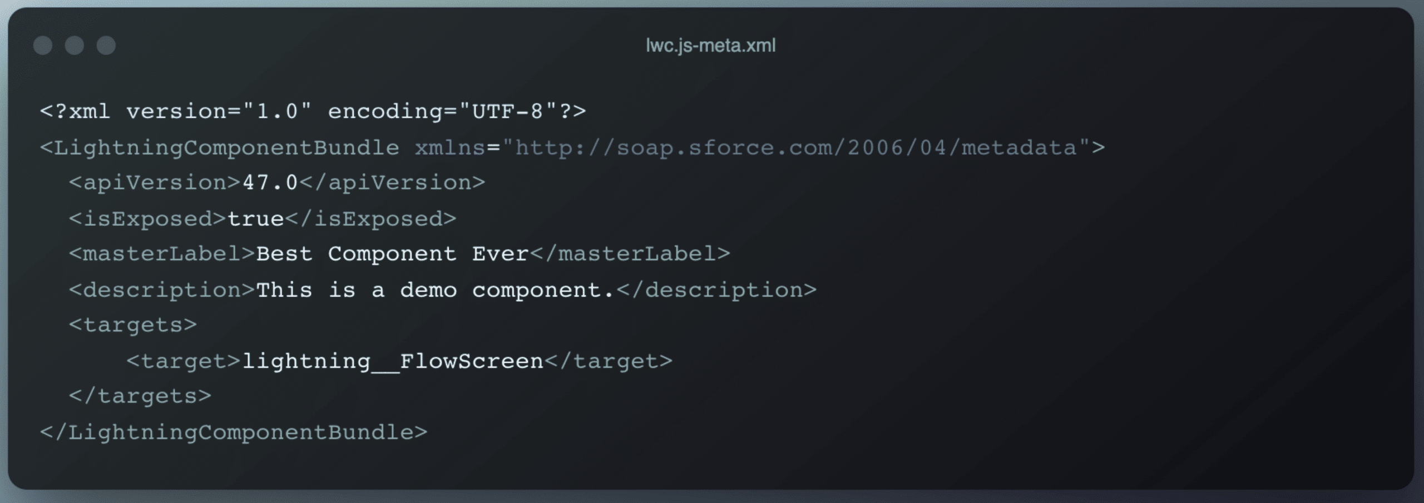
Task: Click the xmlns attribute name
Action: (450, 148)
